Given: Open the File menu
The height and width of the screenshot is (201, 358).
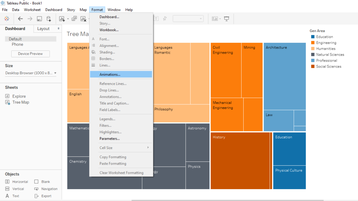Looking at the screenshot, I should pyautogui.click(x=5, y=10).
